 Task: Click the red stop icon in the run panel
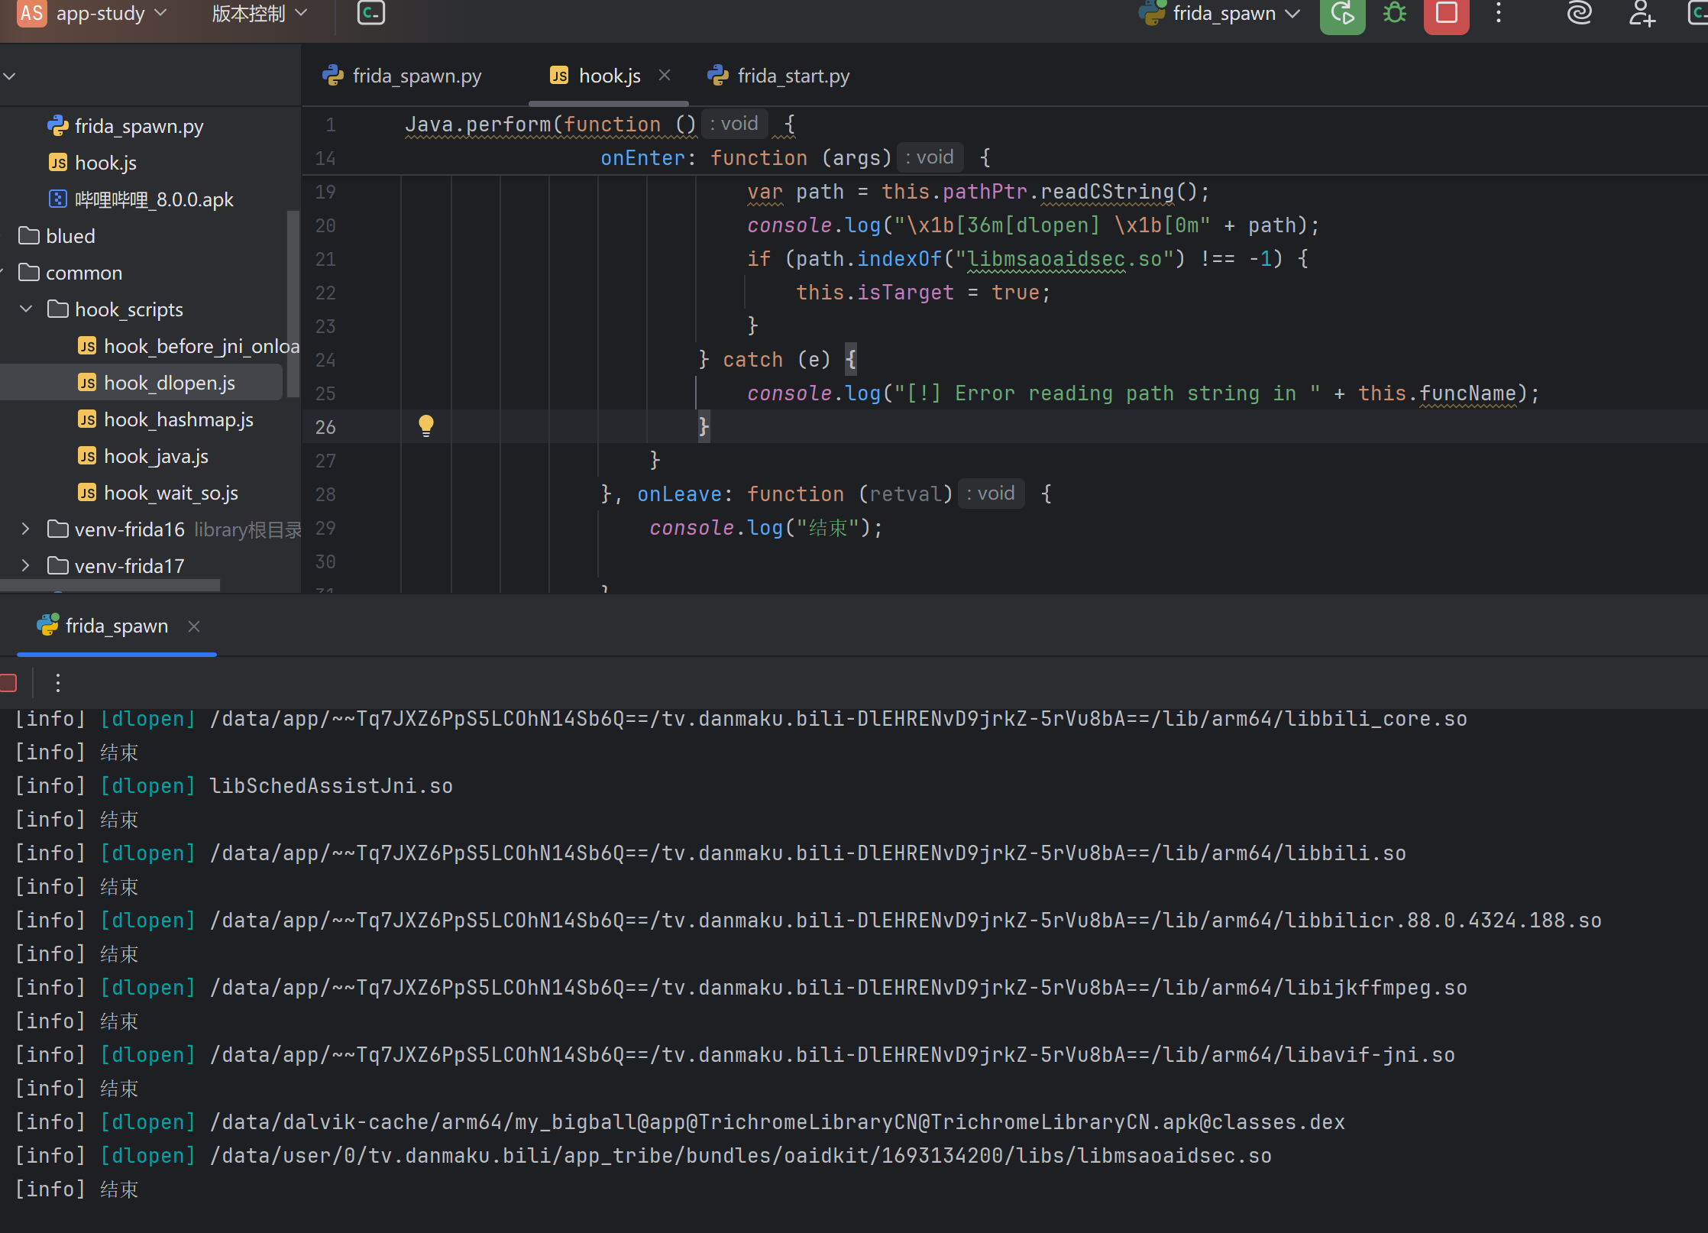click(8, 683)
